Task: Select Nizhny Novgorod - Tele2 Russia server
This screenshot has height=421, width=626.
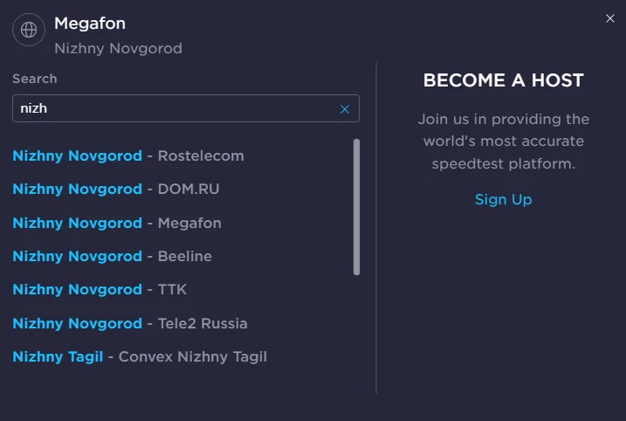Action: click(x=130, y=323)
